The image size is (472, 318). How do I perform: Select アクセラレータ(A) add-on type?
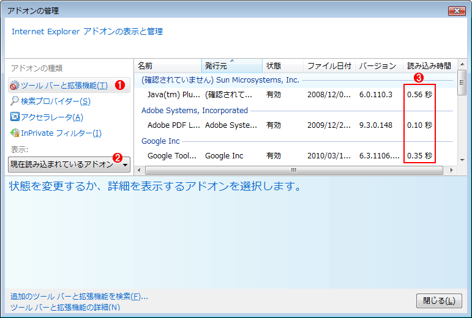tap(52, 117)
